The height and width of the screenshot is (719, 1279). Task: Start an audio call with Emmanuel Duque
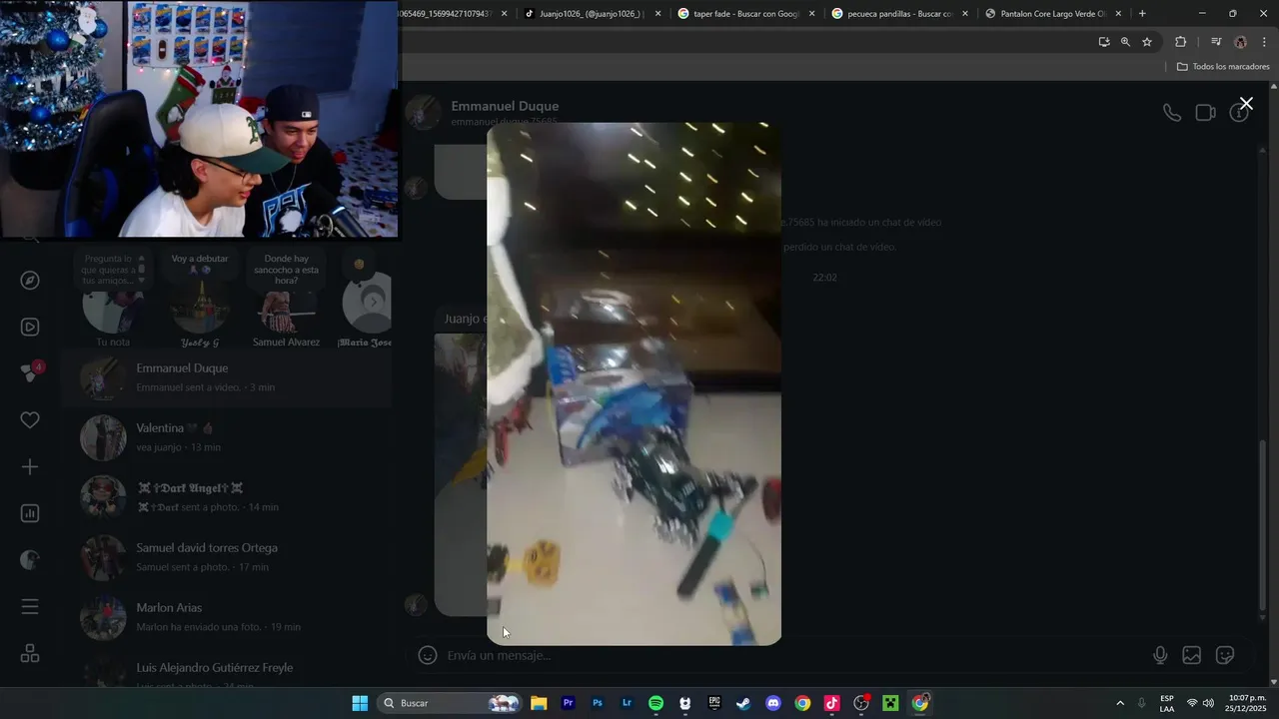(x=1172, y=113)
